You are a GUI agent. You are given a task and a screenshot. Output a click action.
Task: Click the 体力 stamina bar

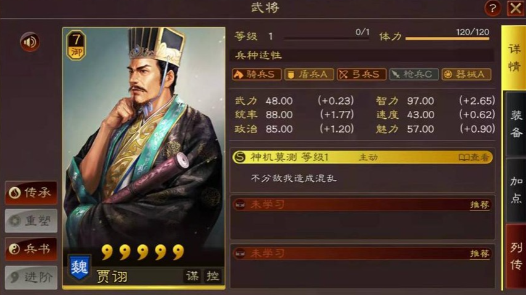click(447, 39)
